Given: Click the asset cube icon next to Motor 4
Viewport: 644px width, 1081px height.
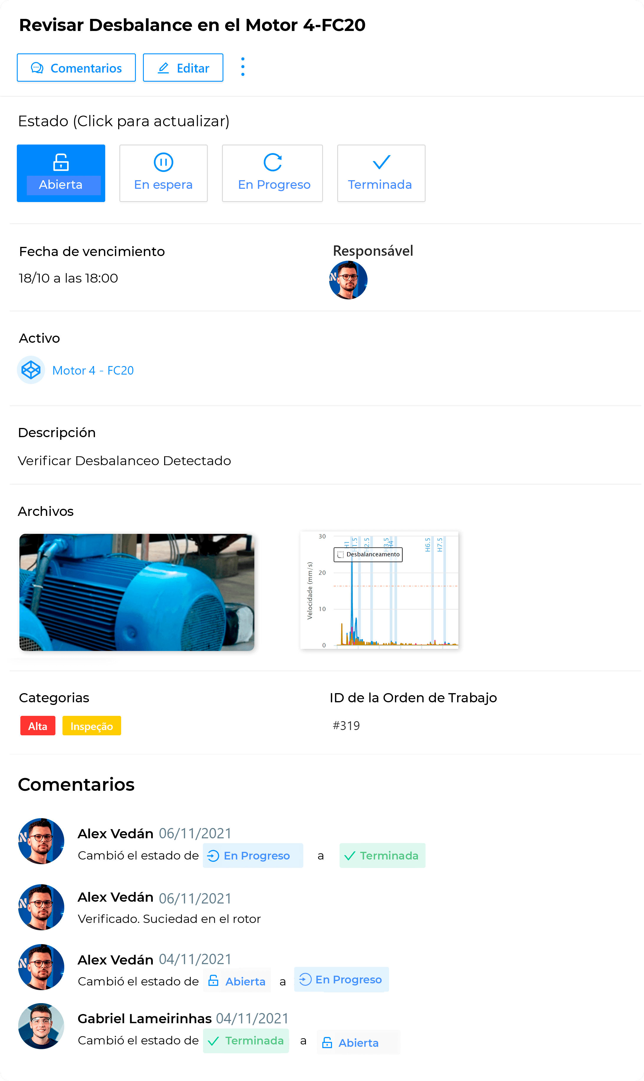Looking at the screenshot, I should tap(30, 370).
